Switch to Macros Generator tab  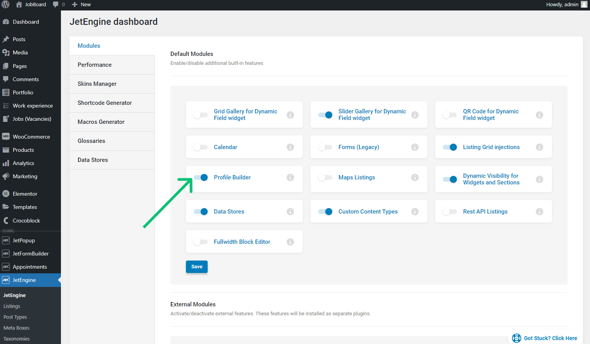click(112, 122)
